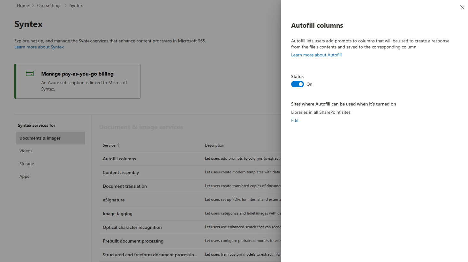Viewport: 468px width, 262px height.
Task: Click the Description column header
Action: 215,145
